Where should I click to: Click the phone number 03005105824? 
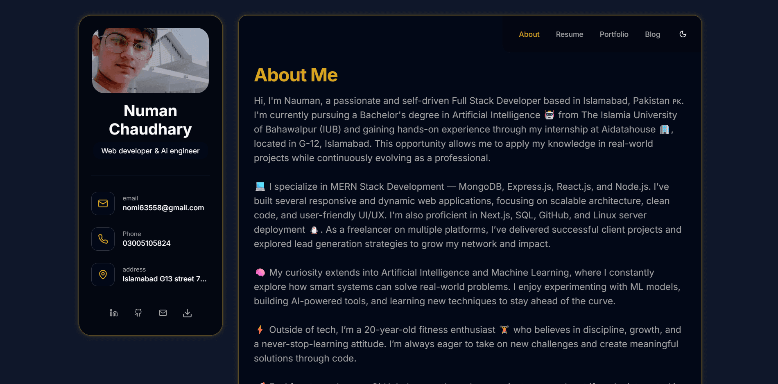[x=147, y=243]
